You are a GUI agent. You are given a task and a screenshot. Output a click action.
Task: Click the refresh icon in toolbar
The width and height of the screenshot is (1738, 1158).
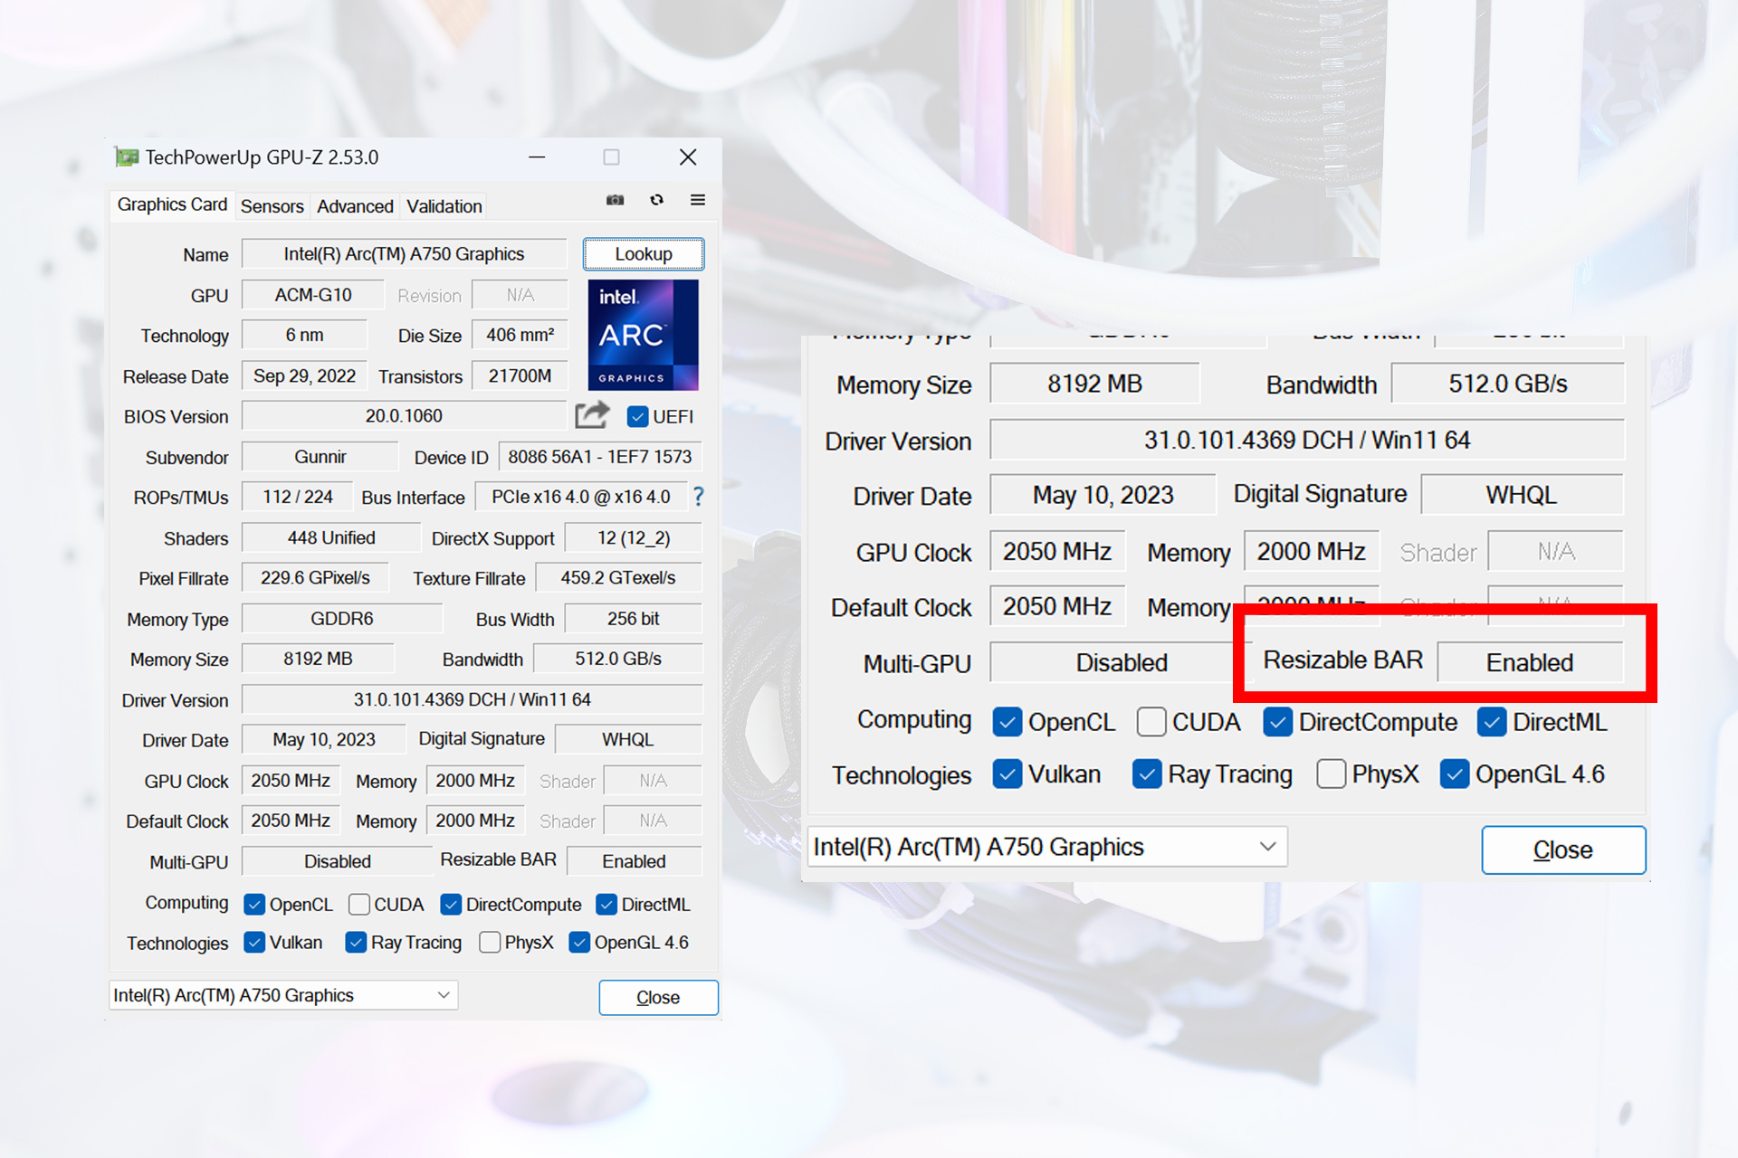657,200
